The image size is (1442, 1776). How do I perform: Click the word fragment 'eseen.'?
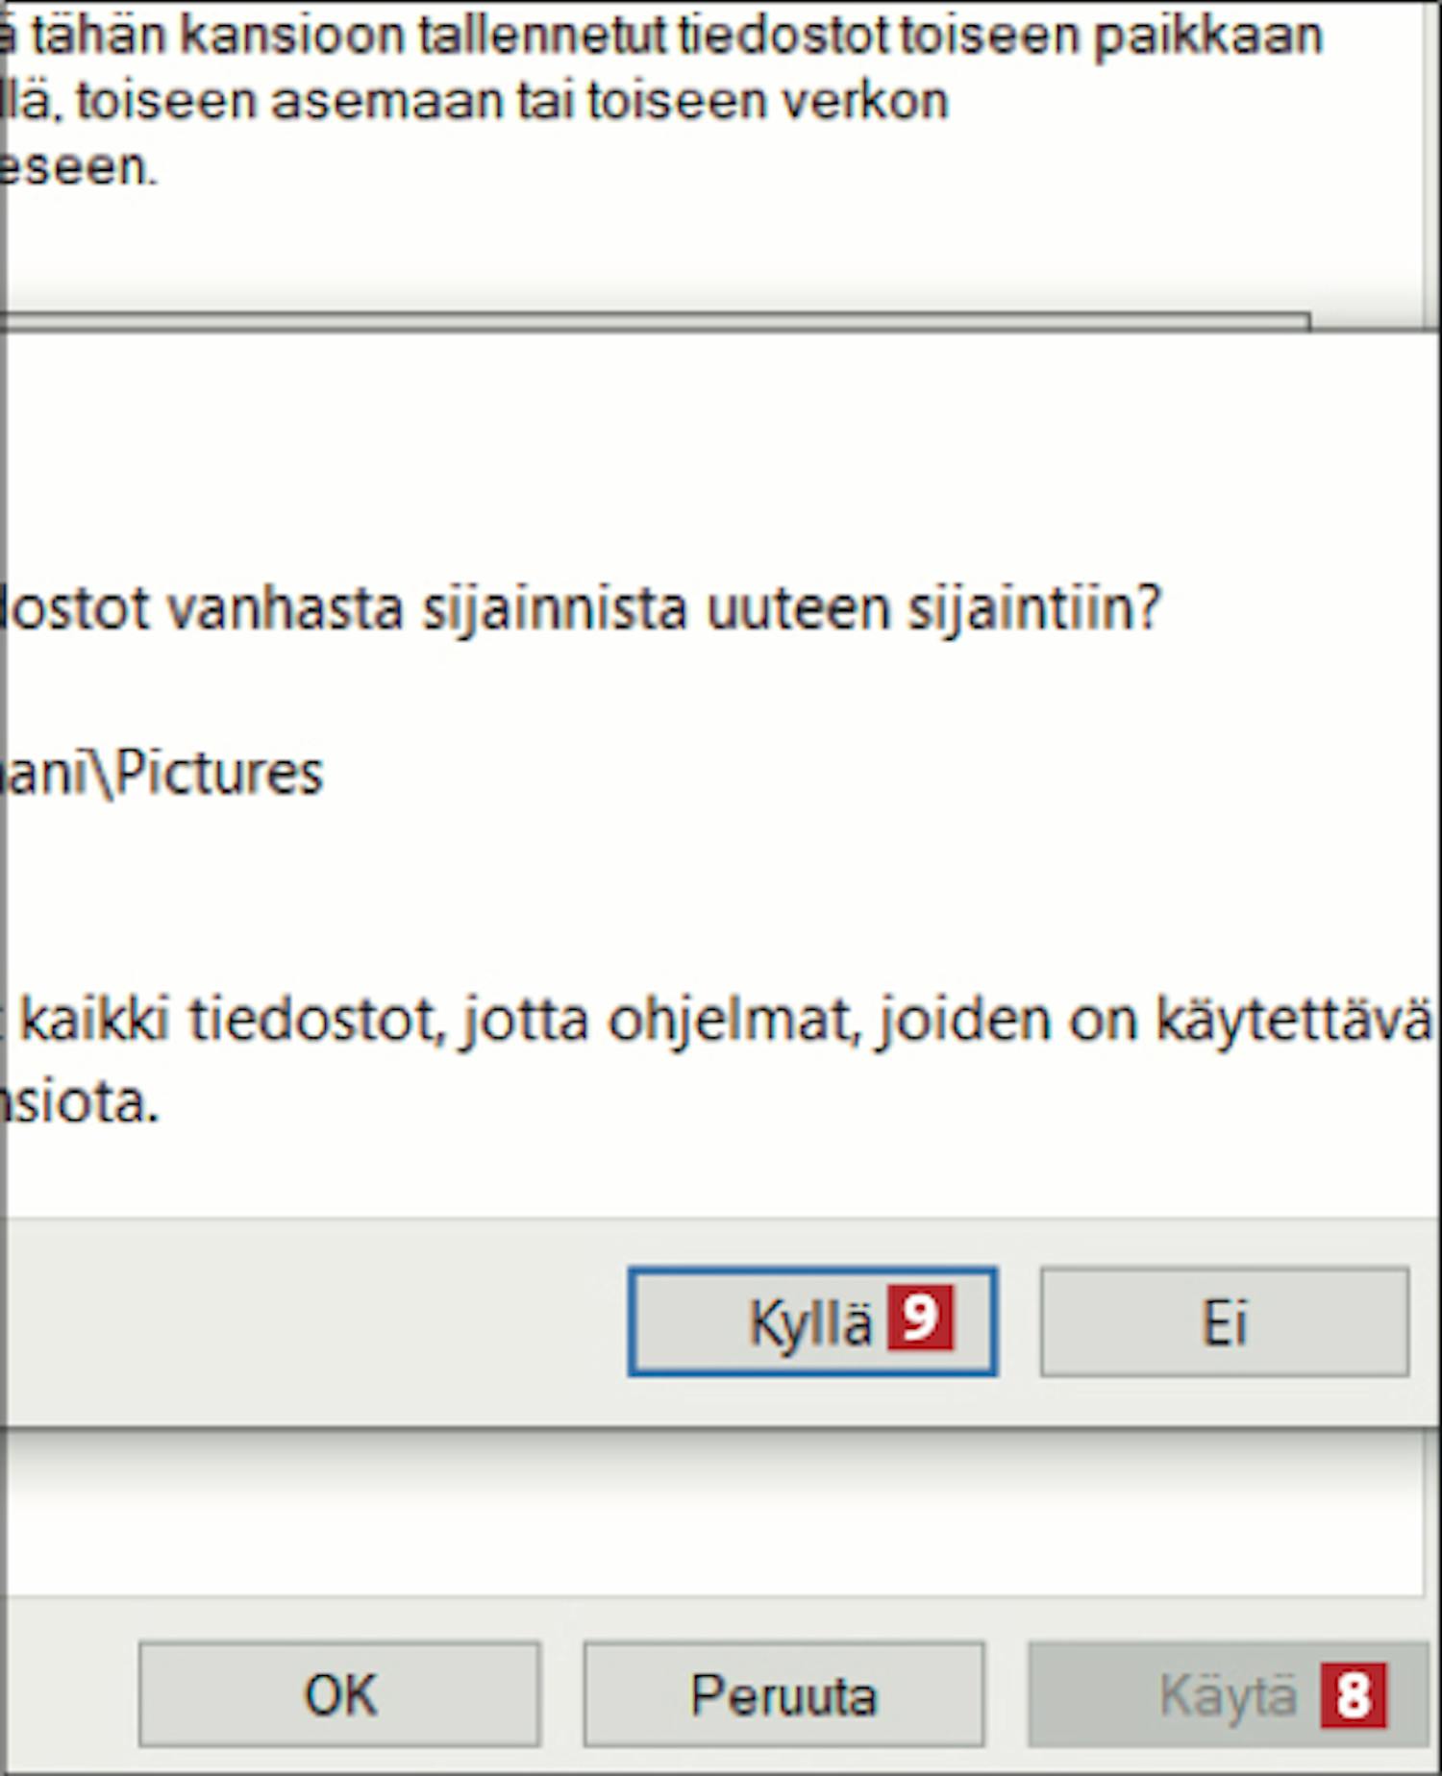(78, 167)
